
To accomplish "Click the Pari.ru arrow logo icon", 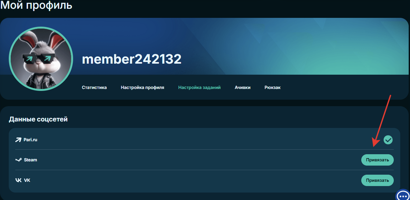I will [18, 140].
